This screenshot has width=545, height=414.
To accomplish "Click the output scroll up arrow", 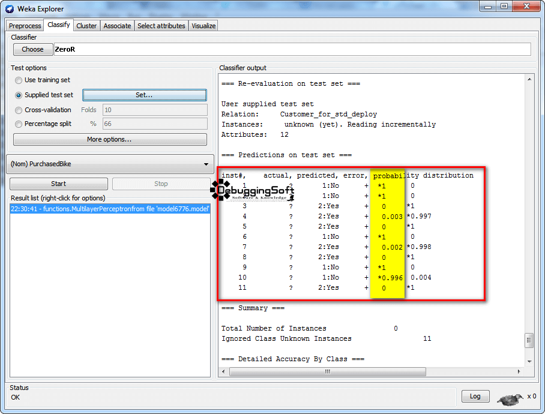I will (x=529, y=80).
